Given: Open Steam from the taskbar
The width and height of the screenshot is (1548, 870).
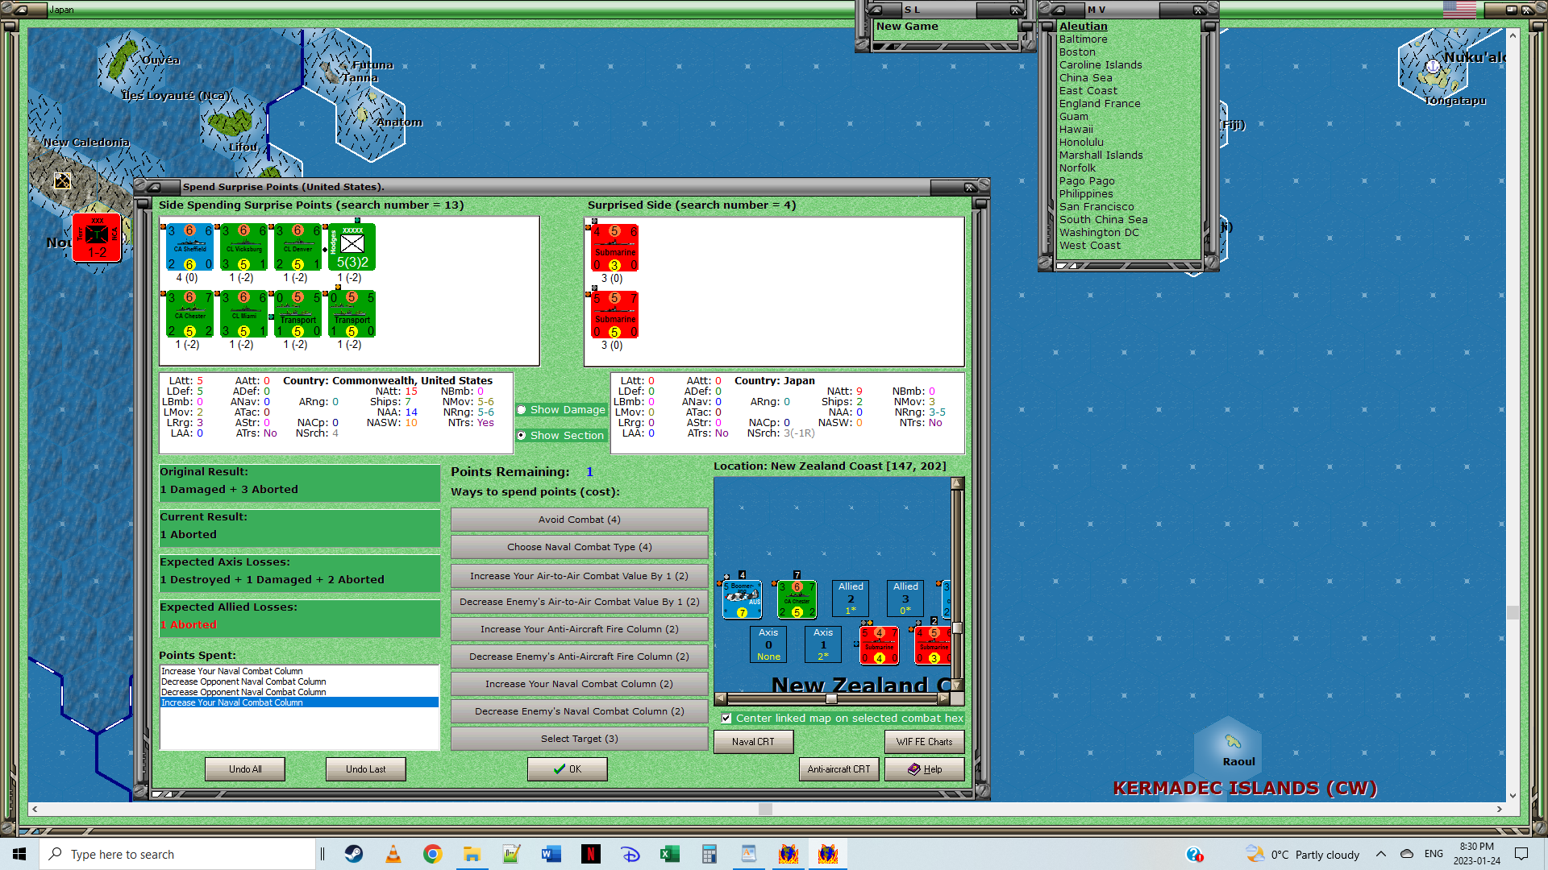Looking at the screenshot, I should [354, 854].
